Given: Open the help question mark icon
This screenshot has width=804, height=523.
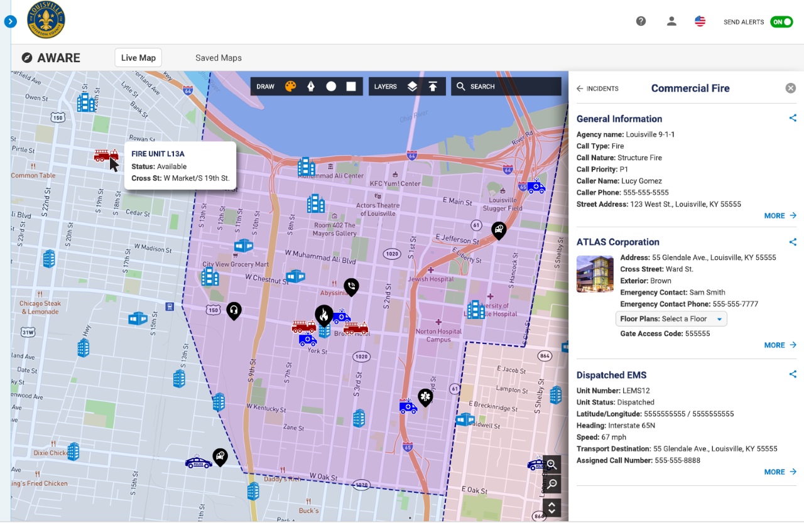Looking at the screenshot, I should click(641, 21).
